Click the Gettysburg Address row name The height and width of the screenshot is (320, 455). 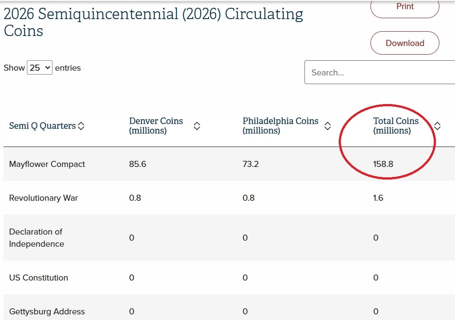[47, 311]
